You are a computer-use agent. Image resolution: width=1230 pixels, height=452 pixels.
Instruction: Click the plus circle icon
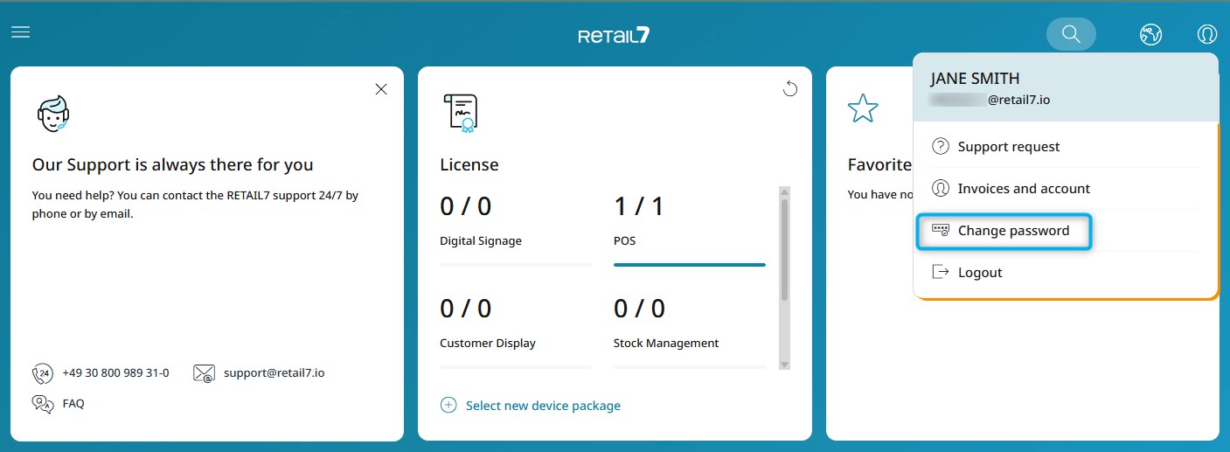(448, 405)
